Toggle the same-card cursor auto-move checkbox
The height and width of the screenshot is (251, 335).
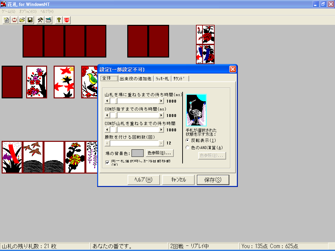[x=107, y=162]
